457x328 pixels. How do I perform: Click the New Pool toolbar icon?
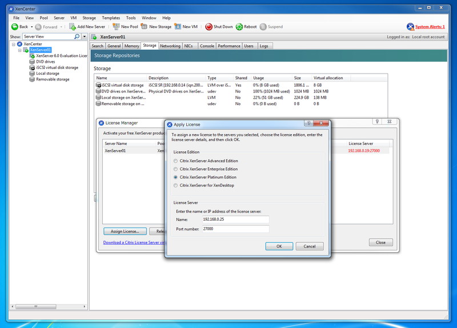[117, 27]
